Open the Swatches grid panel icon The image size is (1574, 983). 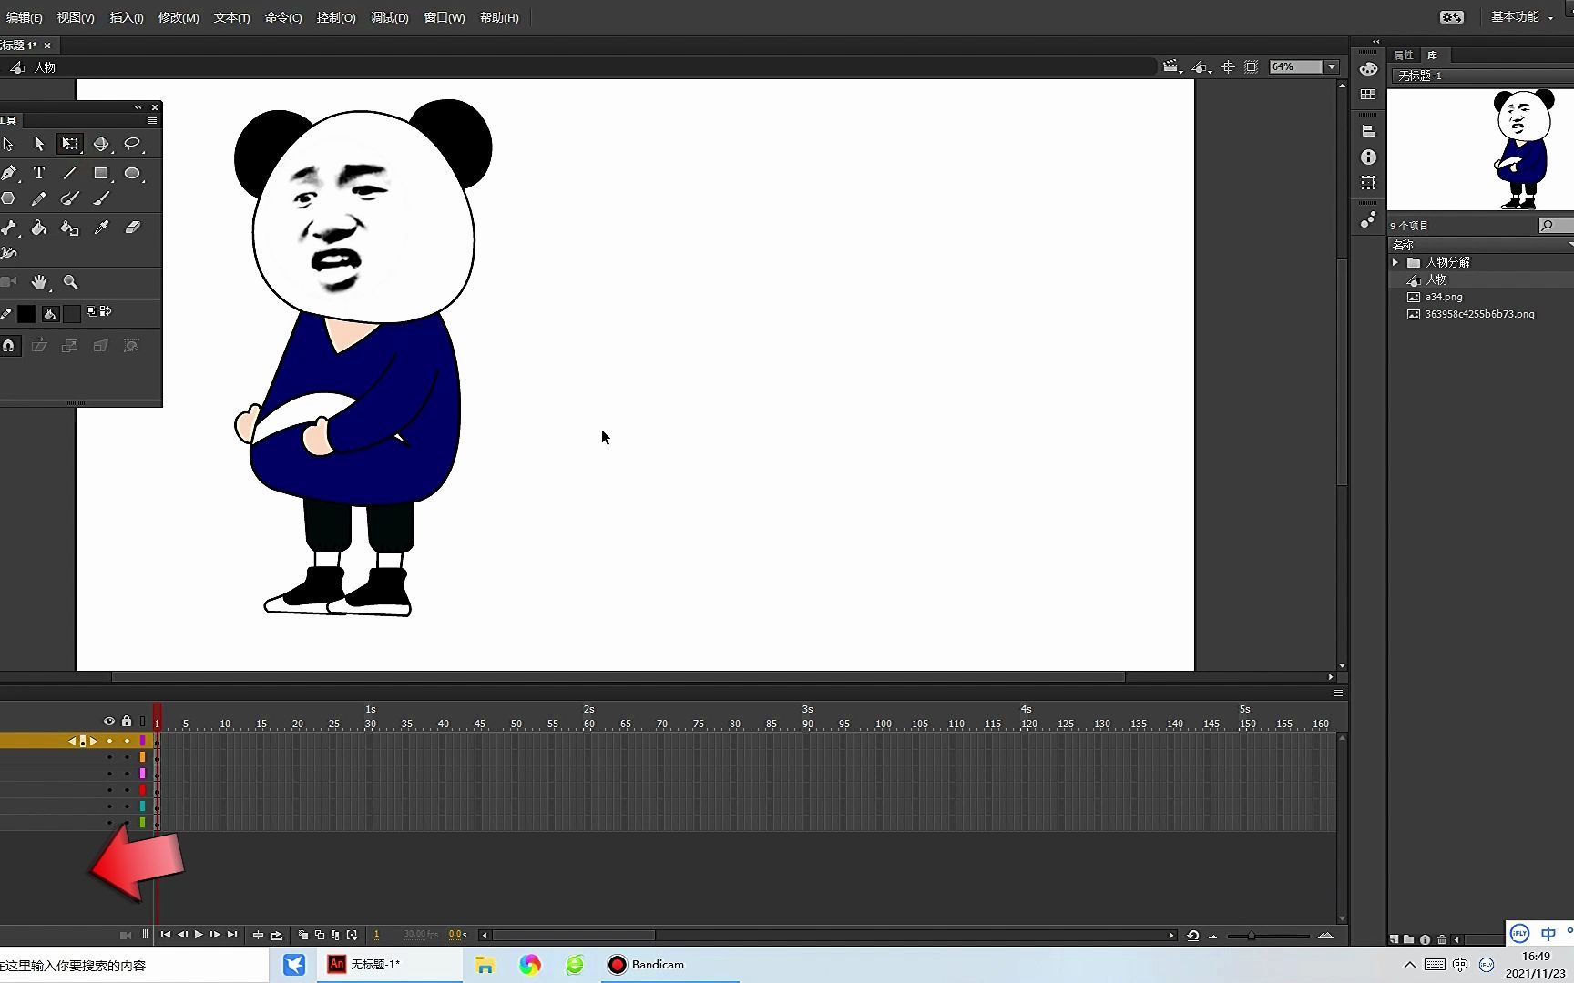(1368, 95)
